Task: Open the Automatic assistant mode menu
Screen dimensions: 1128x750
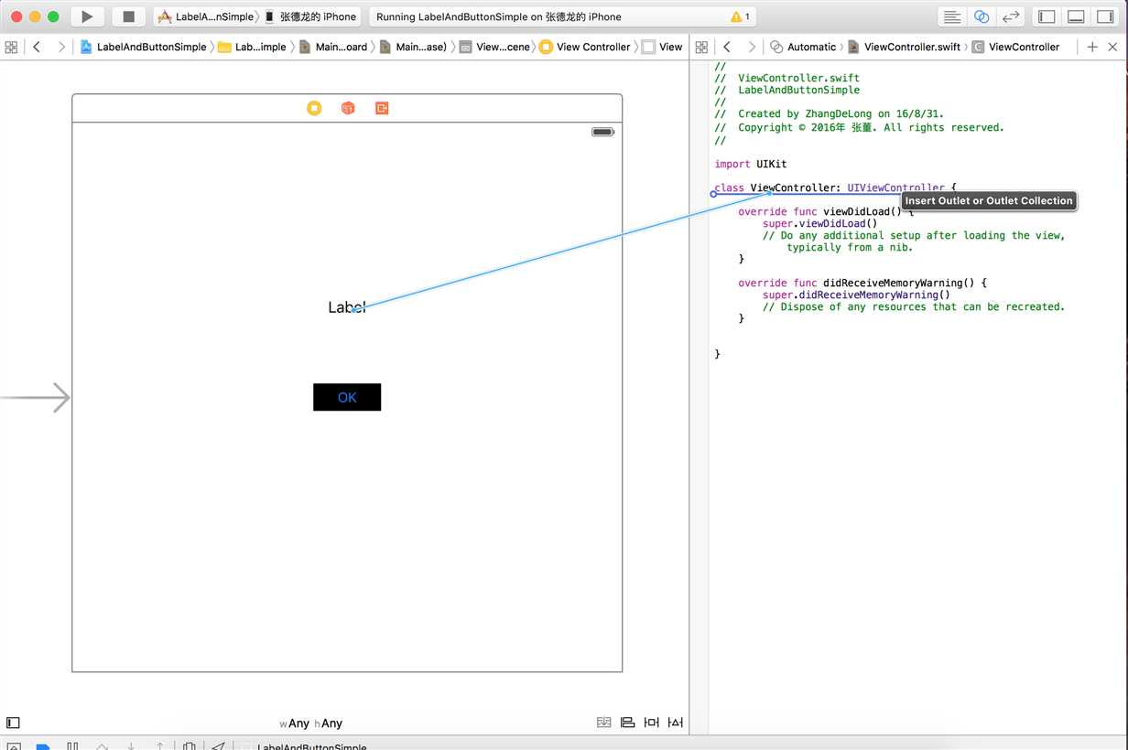Action: (x=803, y=47)
